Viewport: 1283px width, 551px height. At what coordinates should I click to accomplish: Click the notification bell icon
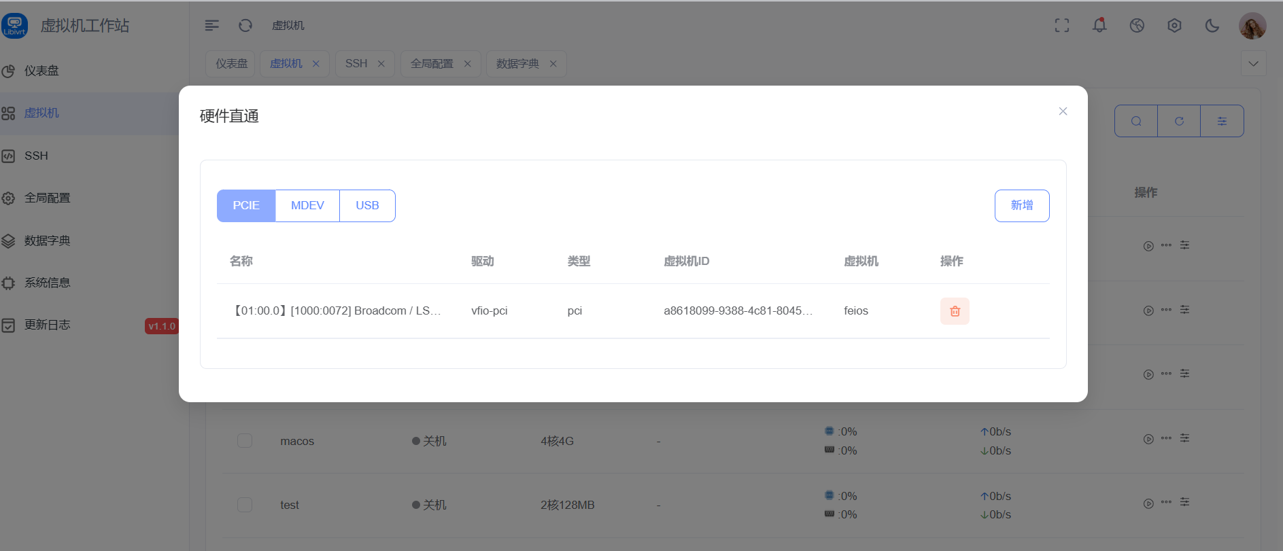click(x=1099, y=26)
